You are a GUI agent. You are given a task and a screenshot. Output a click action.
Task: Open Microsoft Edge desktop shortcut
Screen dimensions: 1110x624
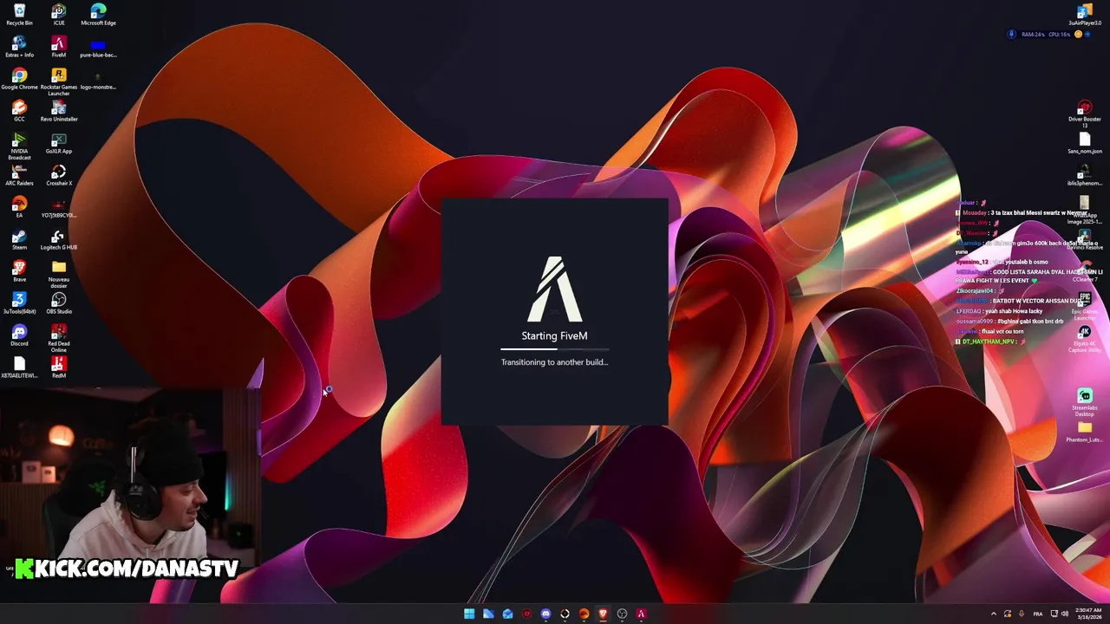coord(98,14)
